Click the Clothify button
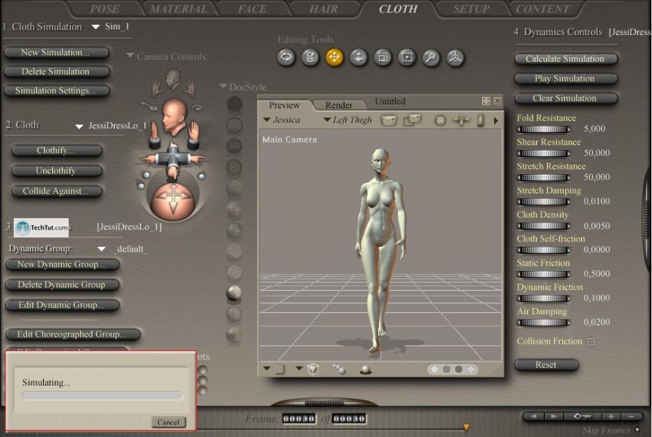The height and width of the screenshot is (437, 652). click(56, 150)
